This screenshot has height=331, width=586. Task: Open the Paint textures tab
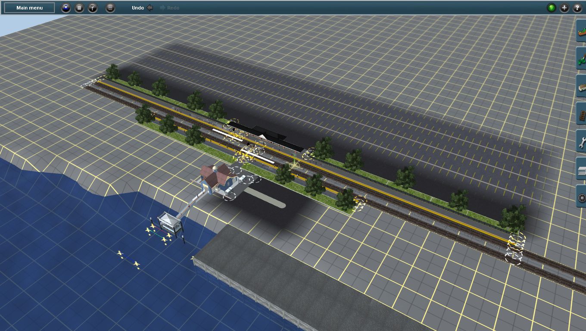581,59
